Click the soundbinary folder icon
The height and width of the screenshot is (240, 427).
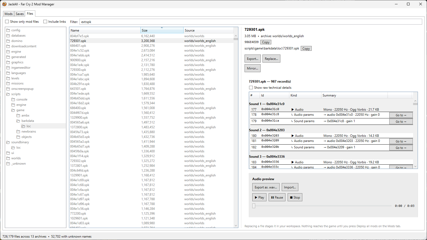click(8, 142)
